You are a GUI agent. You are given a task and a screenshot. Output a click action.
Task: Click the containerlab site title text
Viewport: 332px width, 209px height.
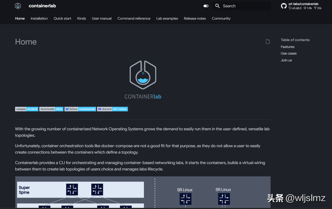pyautogui.click(x=43, y=6)
